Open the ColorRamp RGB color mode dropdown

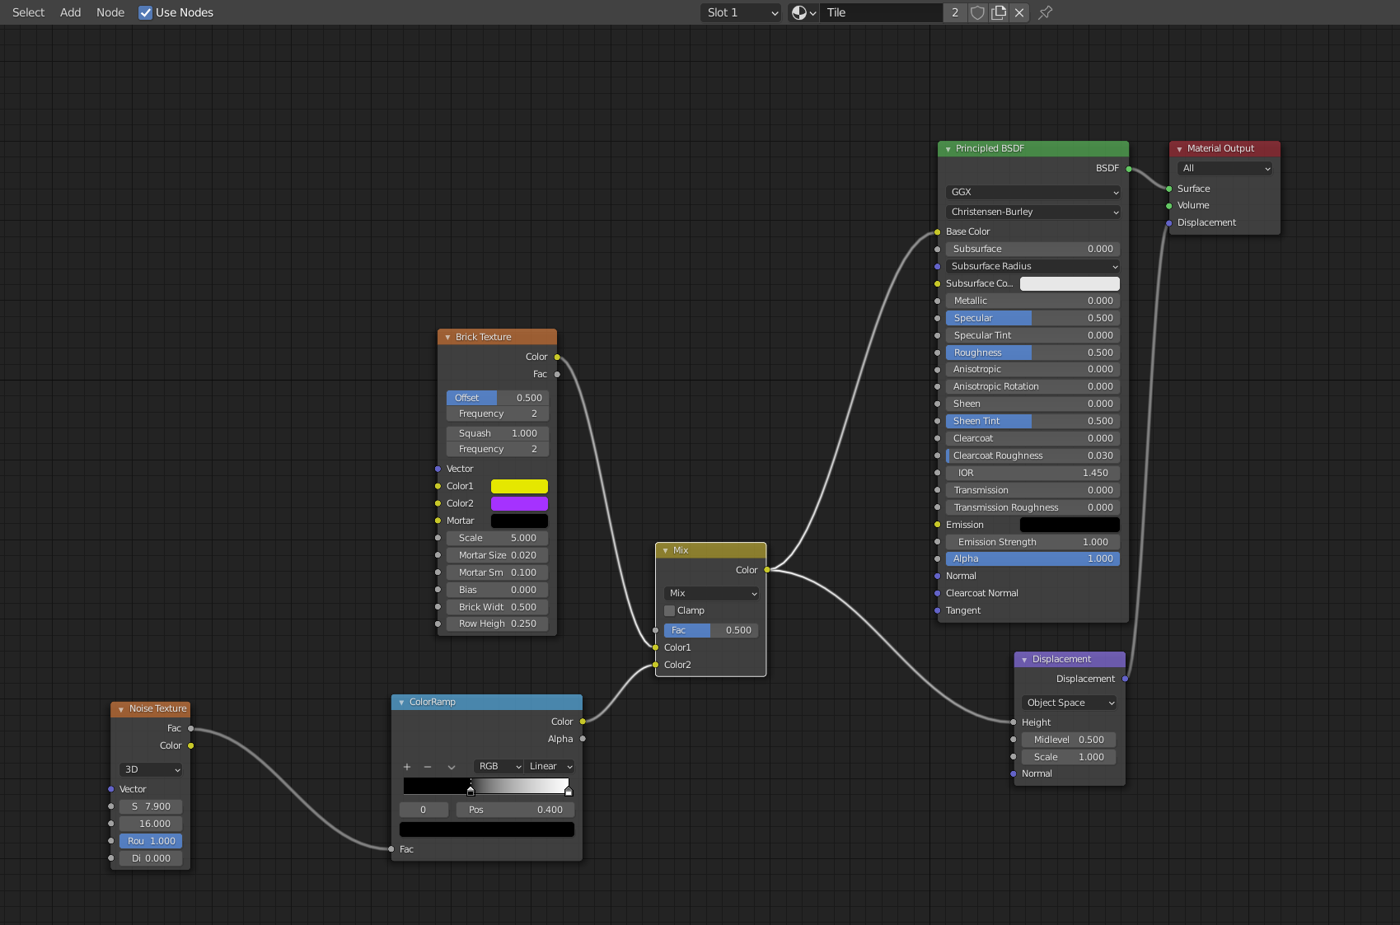(x=499, y=766)
